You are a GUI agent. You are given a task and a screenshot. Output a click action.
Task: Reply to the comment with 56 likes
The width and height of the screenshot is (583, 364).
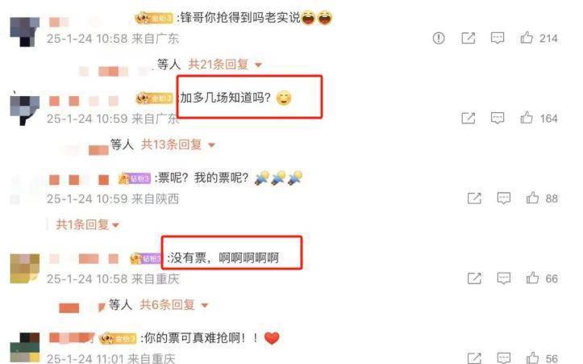coord(503,358)
